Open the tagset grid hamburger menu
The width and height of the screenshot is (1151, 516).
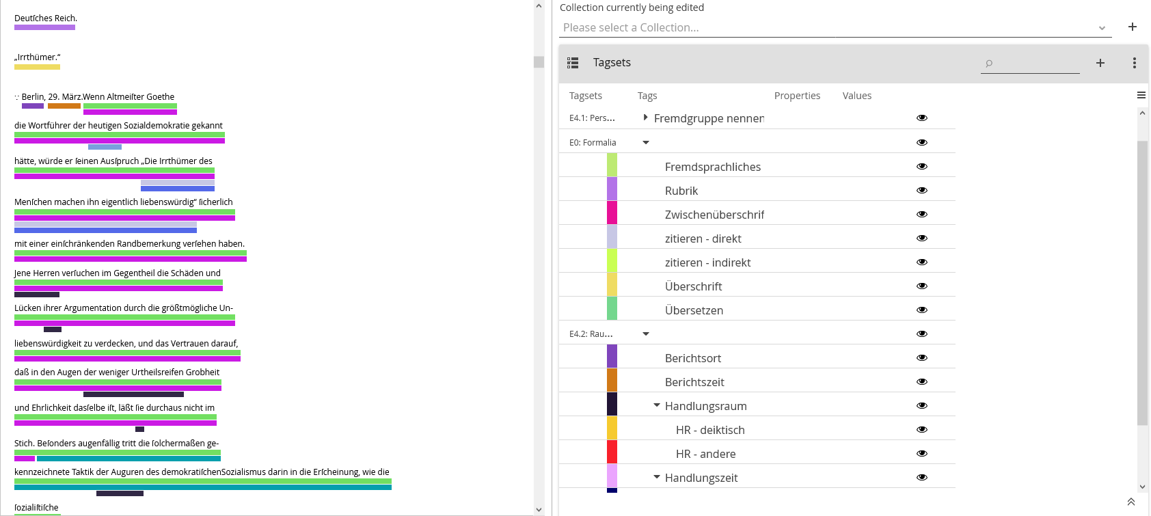coord(1141,95)
